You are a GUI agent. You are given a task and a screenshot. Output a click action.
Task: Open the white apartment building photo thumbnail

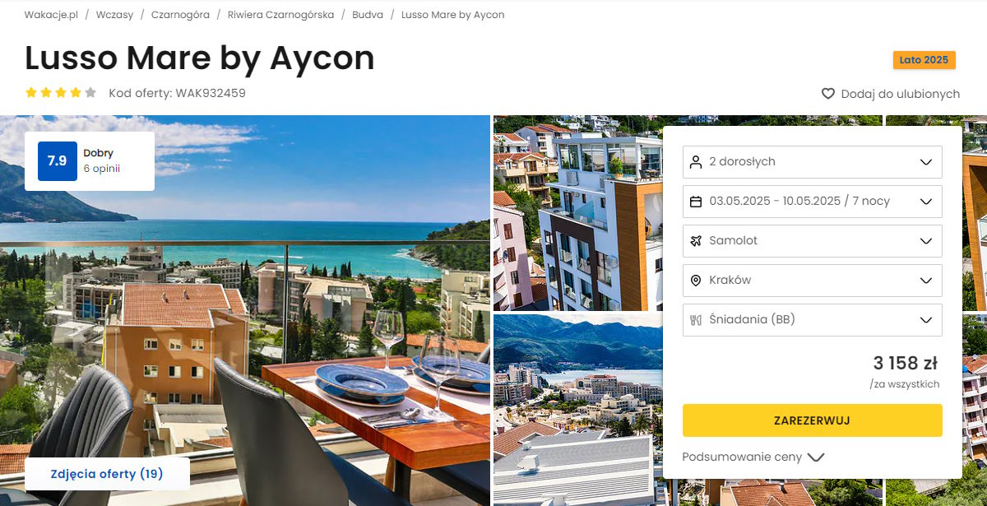point(578,212)
